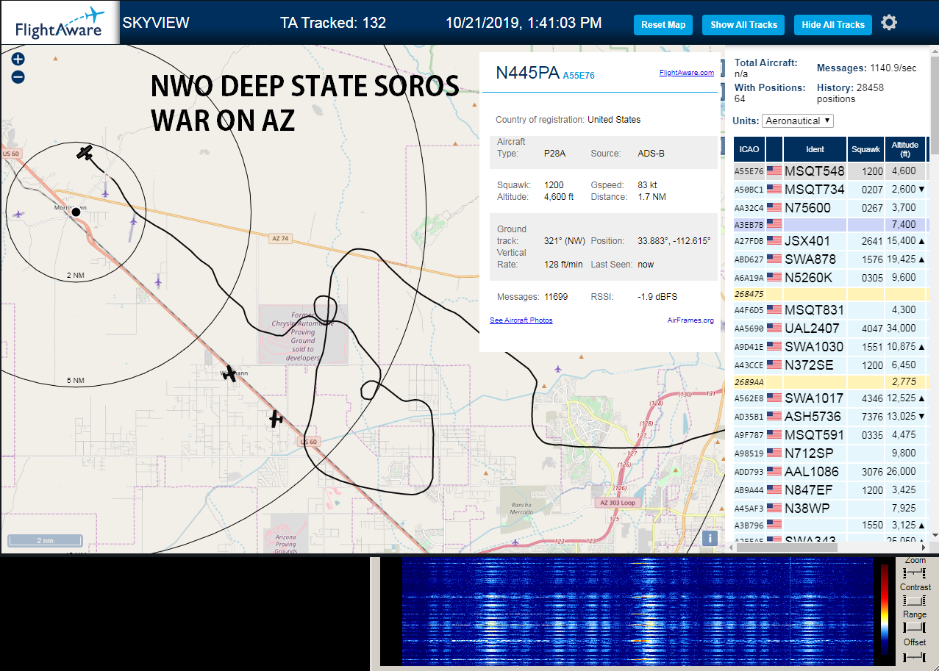Zoom out the map with minus icon

click(18, 77)
